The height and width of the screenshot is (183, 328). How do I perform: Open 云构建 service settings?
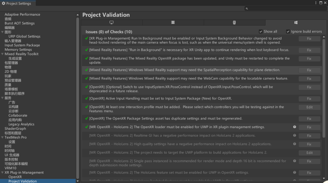click(13, 107)
